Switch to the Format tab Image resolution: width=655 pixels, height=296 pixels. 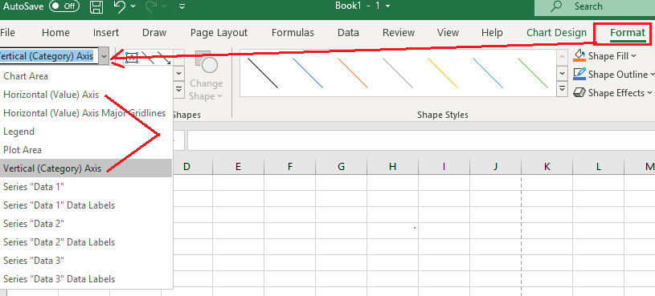coord(628,33)
